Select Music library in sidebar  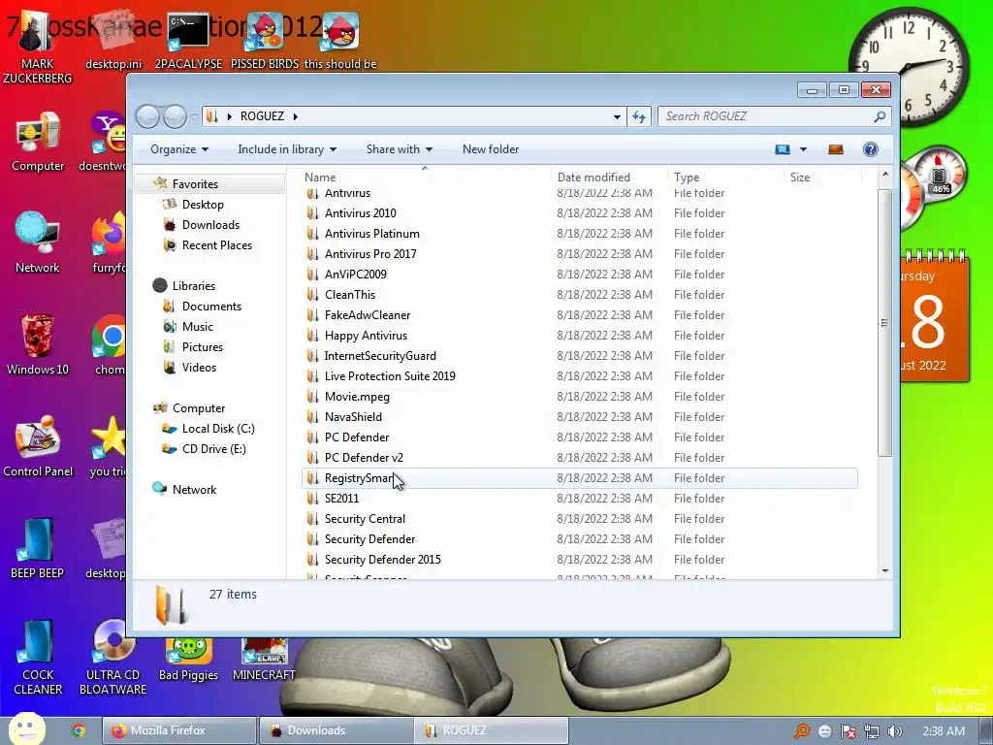(197, 327)
